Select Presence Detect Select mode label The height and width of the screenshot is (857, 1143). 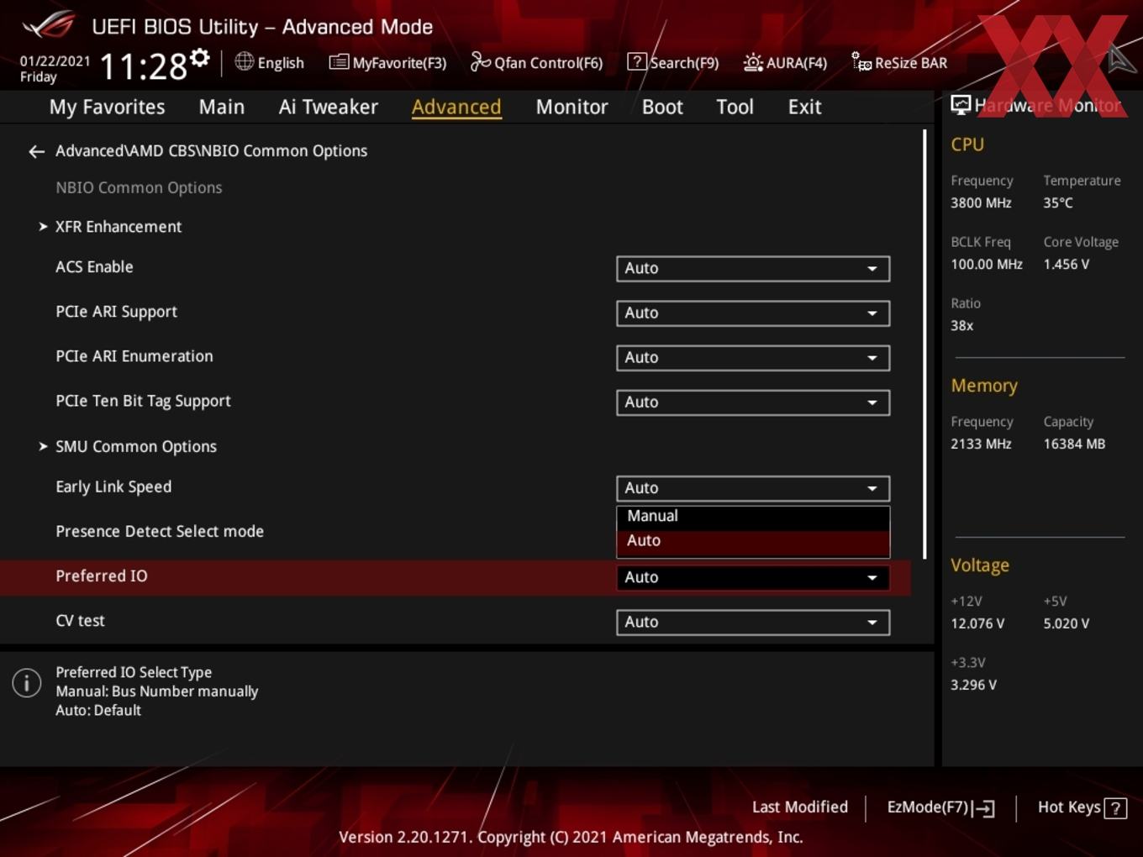pyautogui.click(x=160, y=532)
